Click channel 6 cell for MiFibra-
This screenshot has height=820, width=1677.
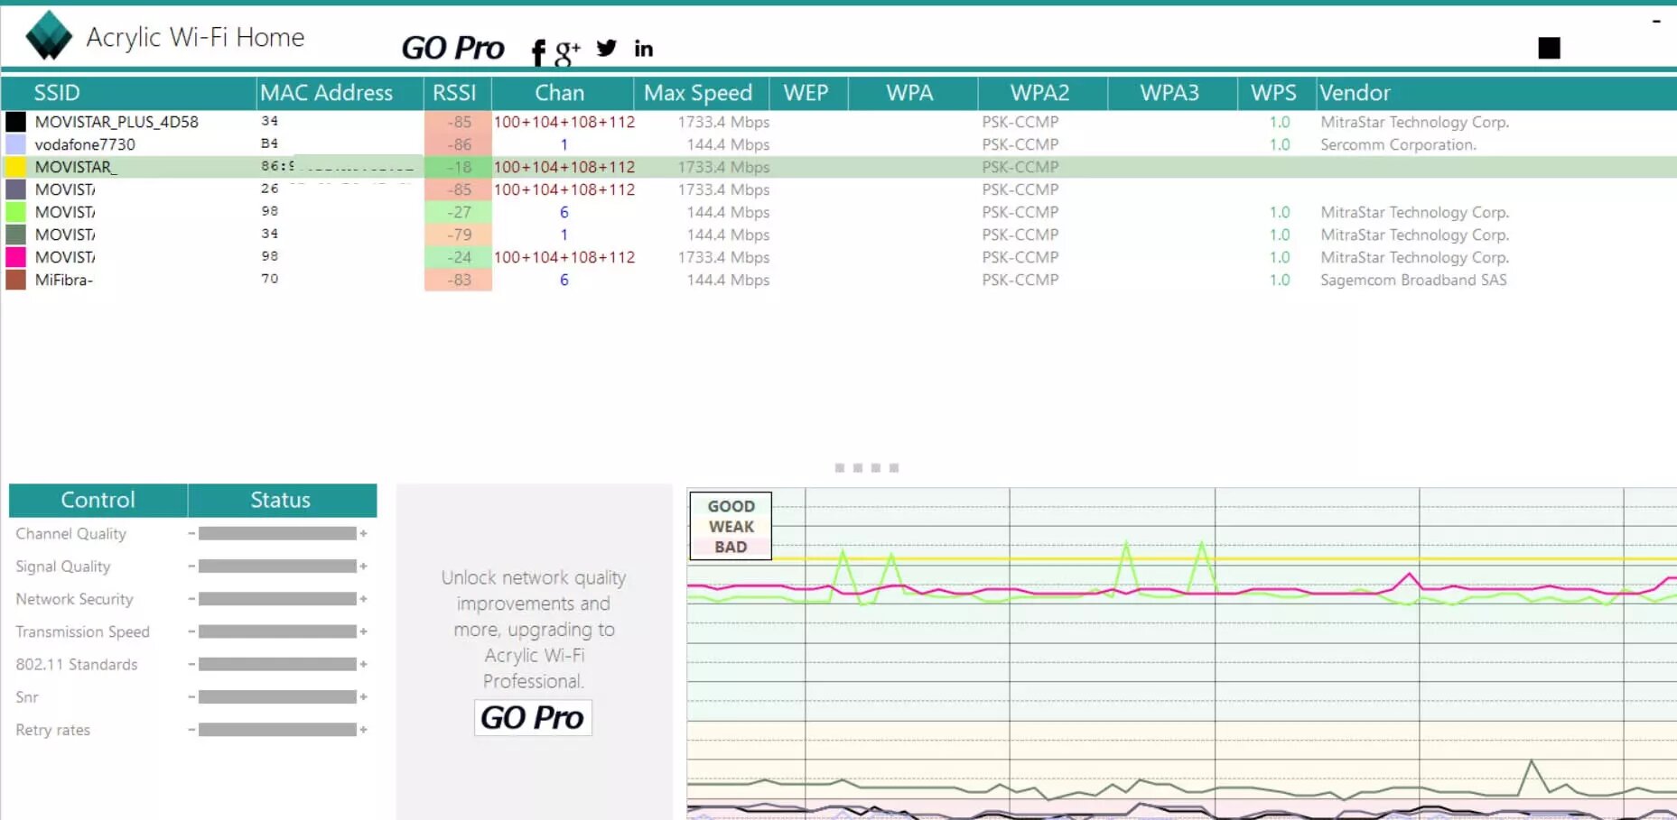pyautogui.click(x=564, y=280)
